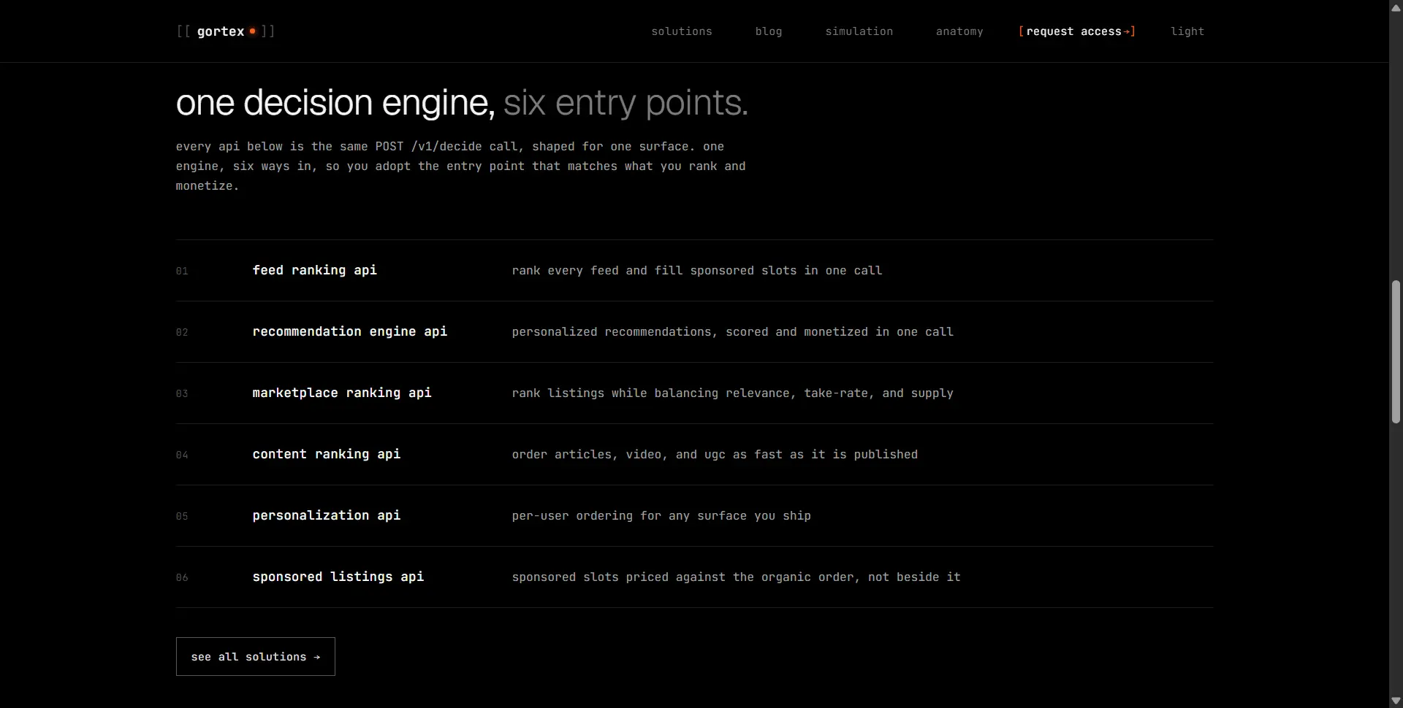Select content ranking api entry

(694, 455)
